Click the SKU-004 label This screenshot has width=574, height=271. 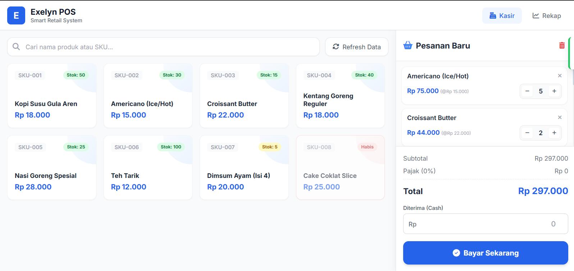coord(319,75)
